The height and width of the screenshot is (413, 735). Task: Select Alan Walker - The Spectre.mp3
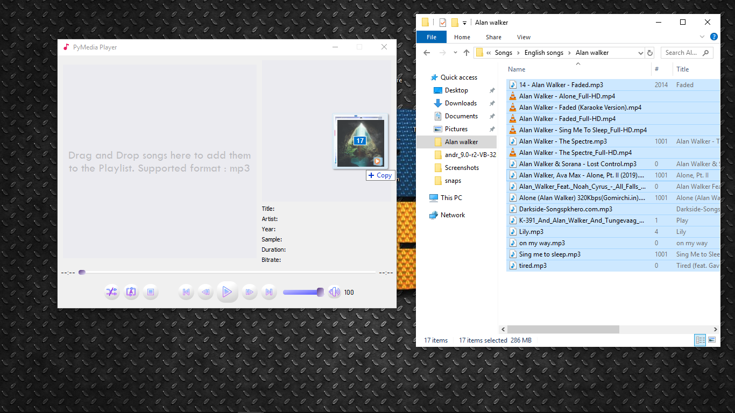click(563, 141)
